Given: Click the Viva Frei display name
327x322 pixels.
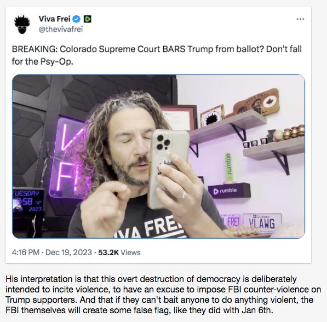Looking at the screenshot, I should pyautogui.click(x=54, y=19).
